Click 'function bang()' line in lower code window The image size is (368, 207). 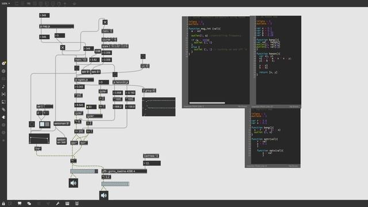(263, 128)
